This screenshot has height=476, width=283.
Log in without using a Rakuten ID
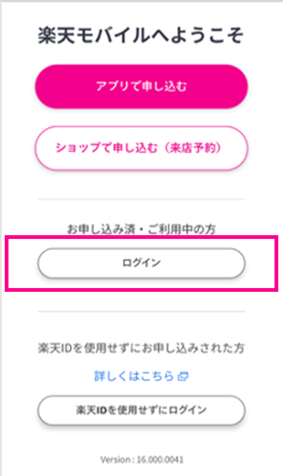(x=141, y=409)
